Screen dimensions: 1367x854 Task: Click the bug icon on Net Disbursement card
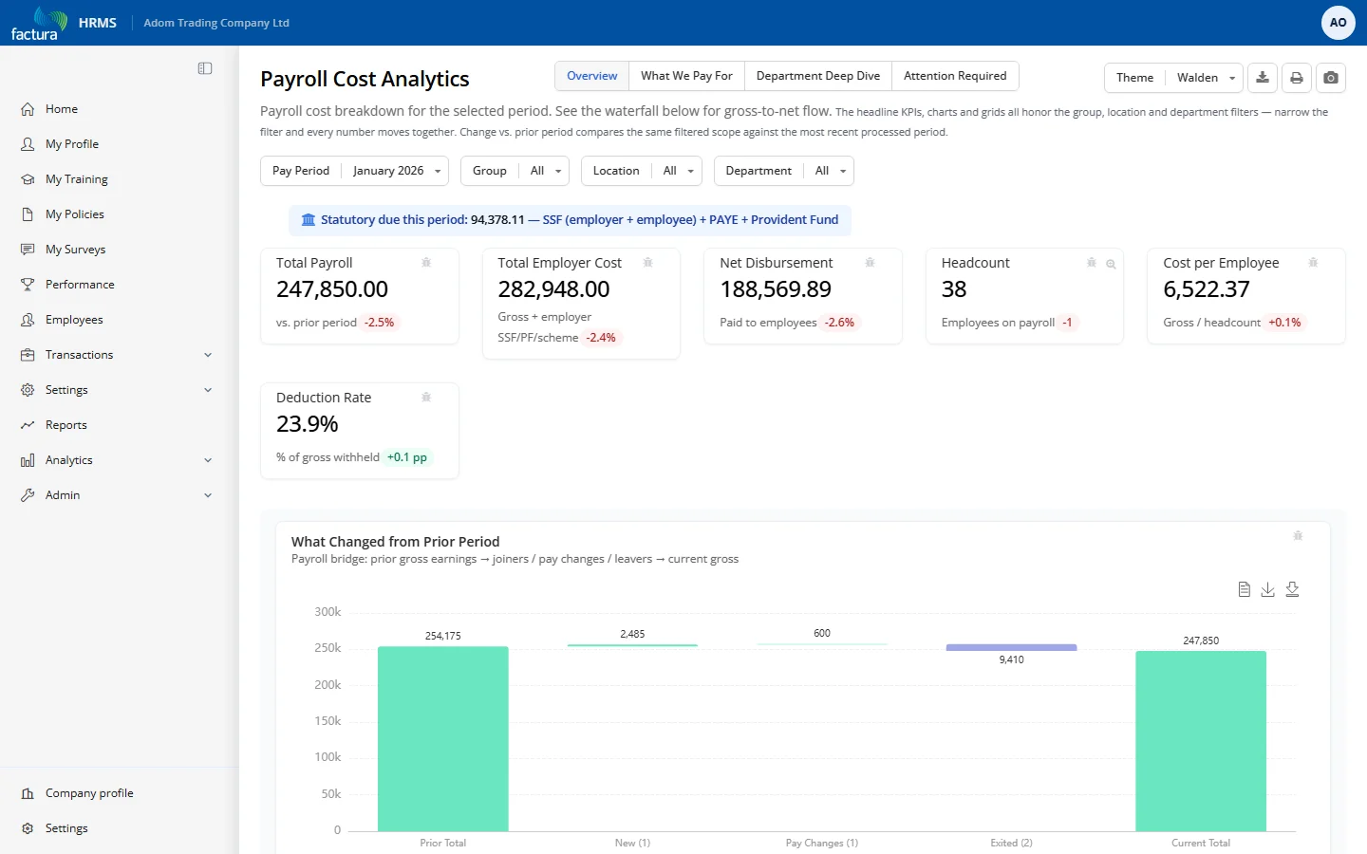coord(870,263)
